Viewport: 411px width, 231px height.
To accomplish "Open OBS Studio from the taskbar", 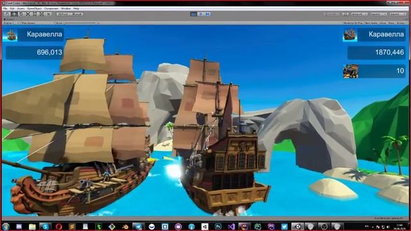I will coord(324,227).
